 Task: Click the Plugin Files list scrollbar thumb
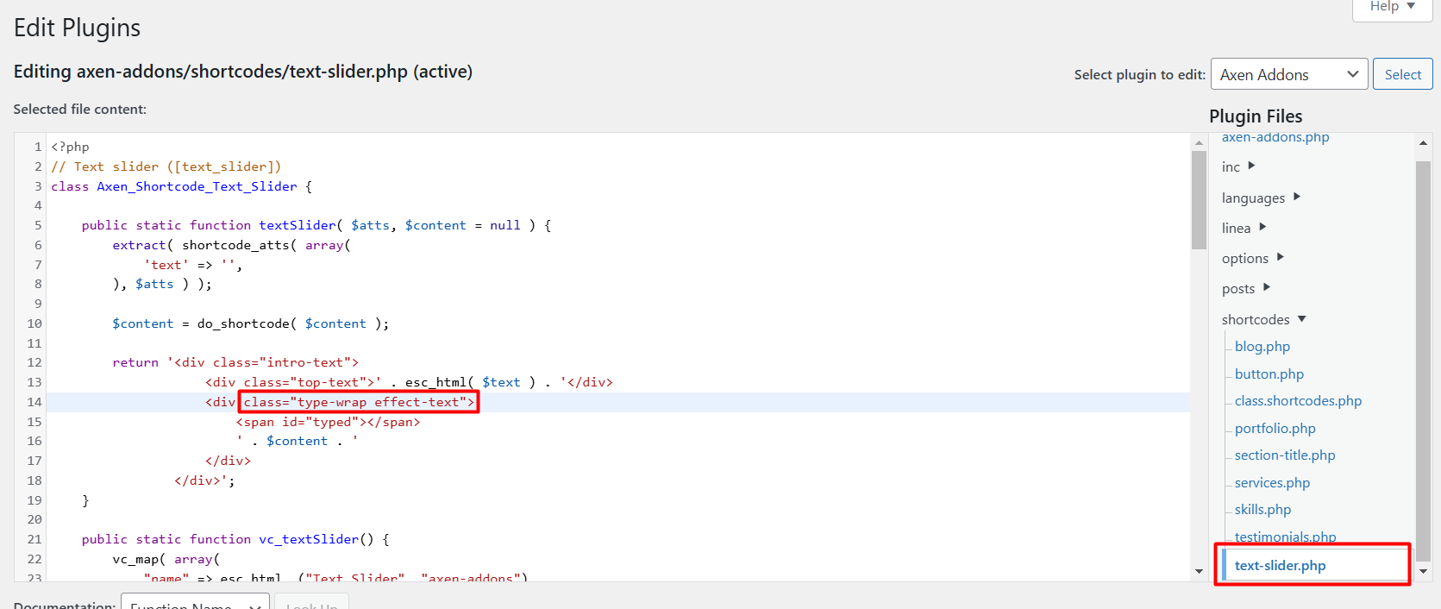[1423, 361]
